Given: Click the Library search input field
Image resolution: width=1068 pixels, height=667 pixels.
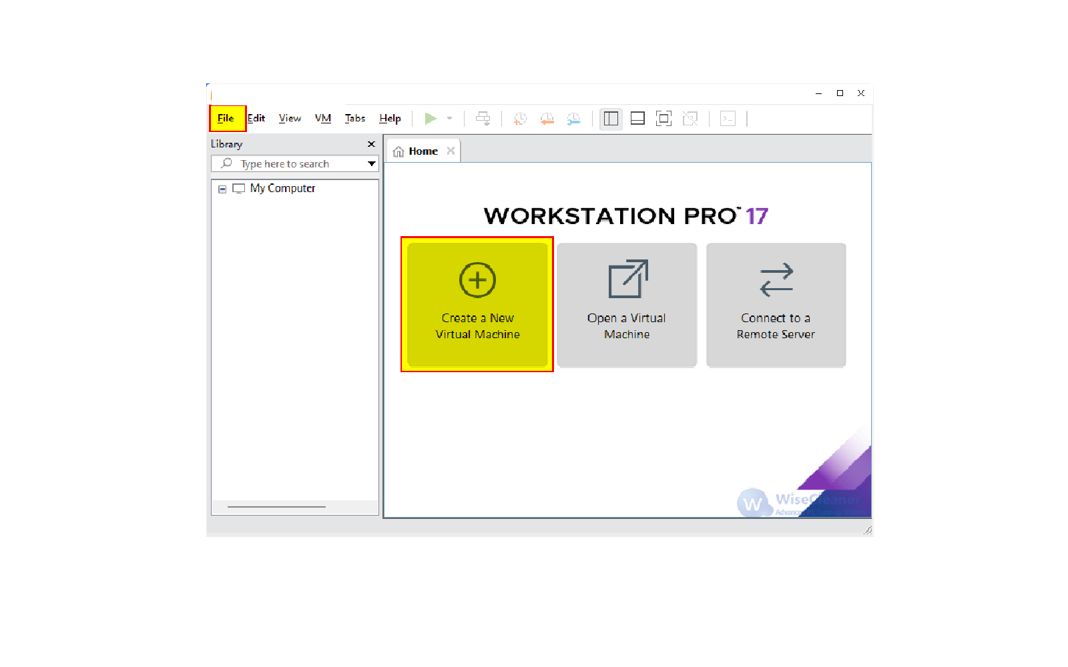Looking at the screenshot, I should click(x=295, y=163).
